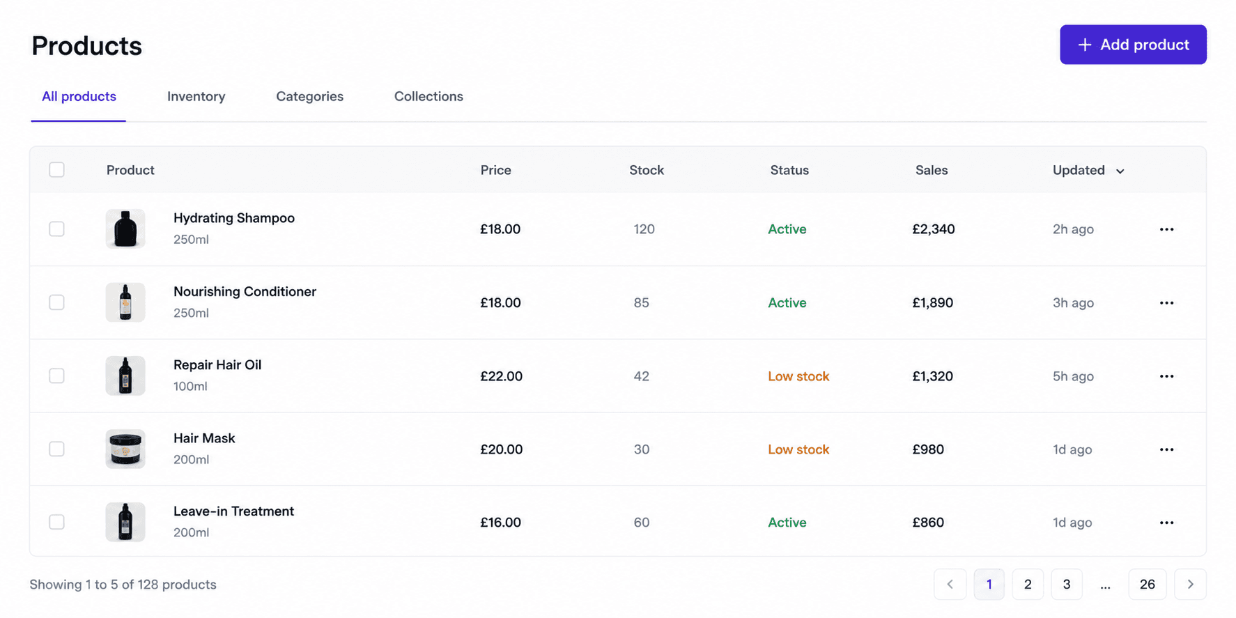
Task: Click the Leave-in Treatment product thumbnail
Action: (x=125, y=522)
